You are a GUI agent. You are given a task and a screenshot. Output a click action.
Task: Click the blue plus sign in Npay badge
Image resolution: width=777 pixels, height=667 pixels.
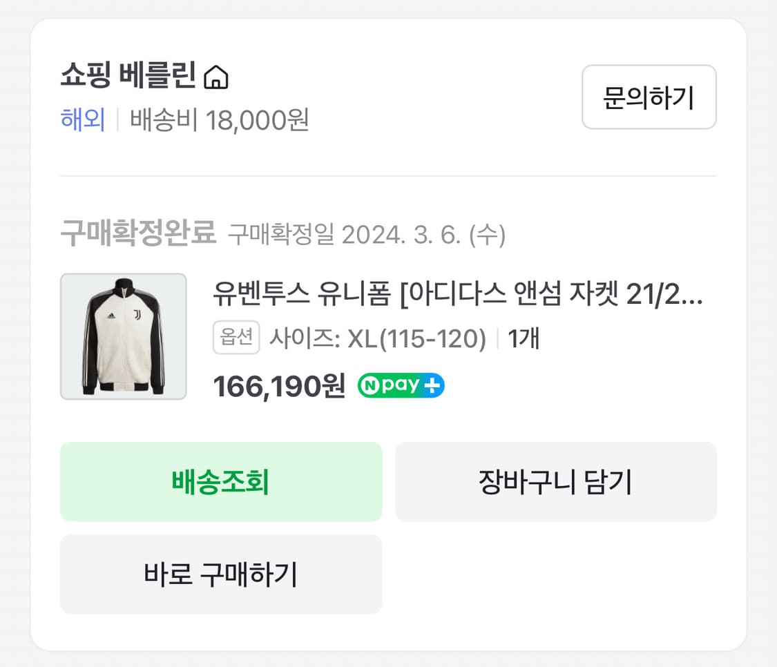click(433, 385)
